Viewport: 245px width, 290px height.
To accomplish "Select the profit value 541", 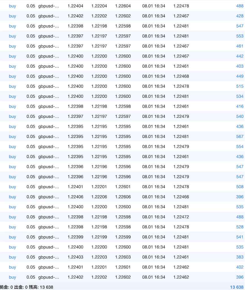I will coord(240,237).
